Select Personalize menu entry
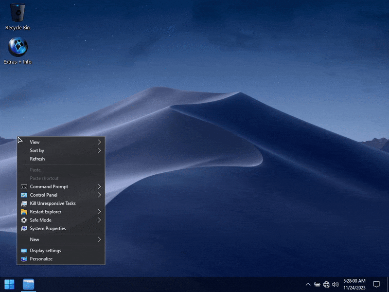 tap(61, 259)
